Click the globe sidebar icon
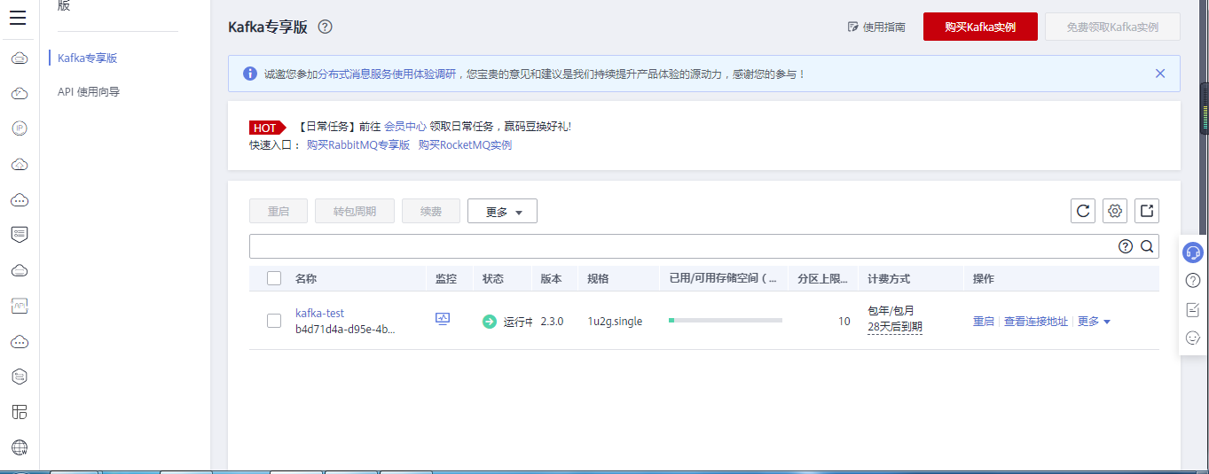Image resolution: width=1209 pixels, height=474 pixels. point(19,447)
